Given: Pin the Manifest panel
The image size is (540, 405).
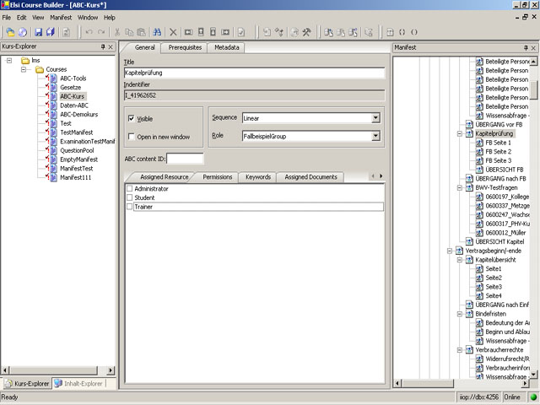Looking at the screenshot, I should [x=526, y=47].
